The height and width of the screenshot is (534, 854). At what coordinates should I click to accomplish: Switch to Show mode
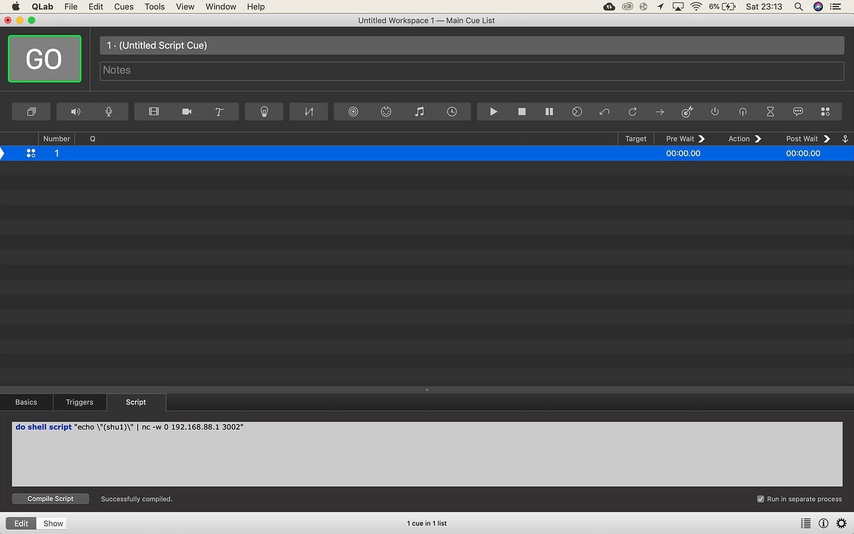pyautogui.click(x=53, y=524)
